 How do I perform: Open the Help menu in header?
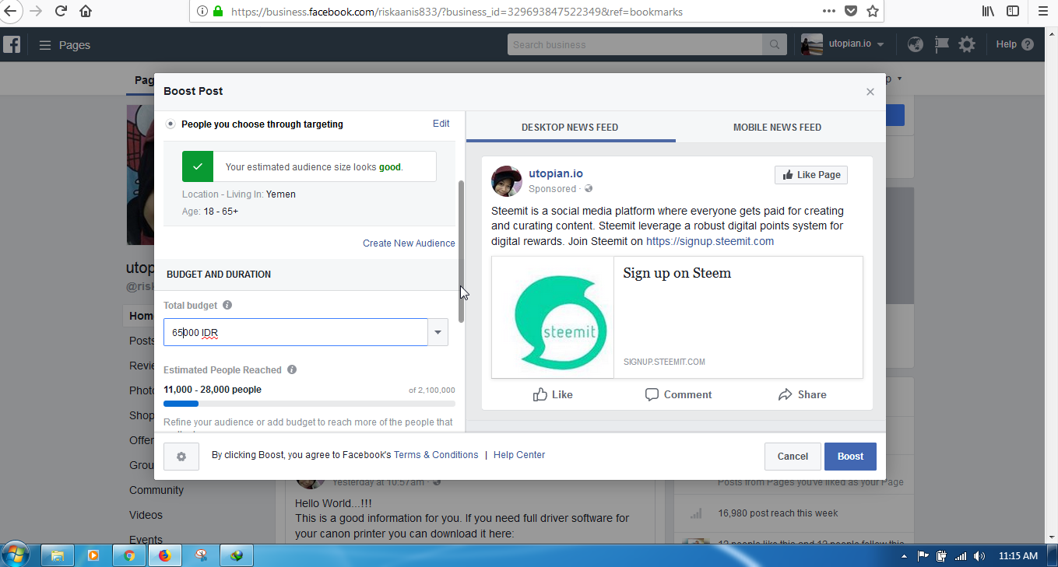click(x=1015, y=44)
